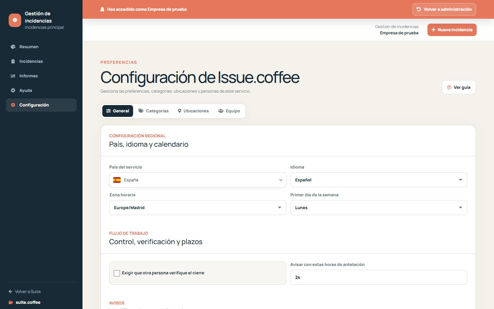Open the Zona horaria dropdown
The height and width of the screenshot is (309, 494).
[198, 208]
